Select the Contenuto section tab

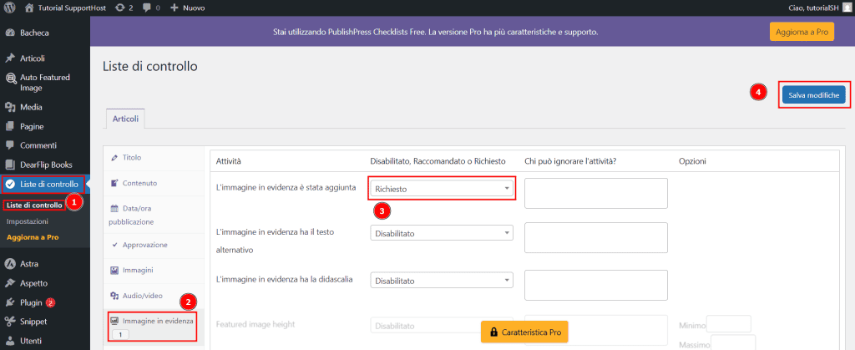coord(154,183)
